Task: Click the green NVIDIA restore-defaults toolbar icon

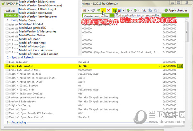Action: pos(98,10)
